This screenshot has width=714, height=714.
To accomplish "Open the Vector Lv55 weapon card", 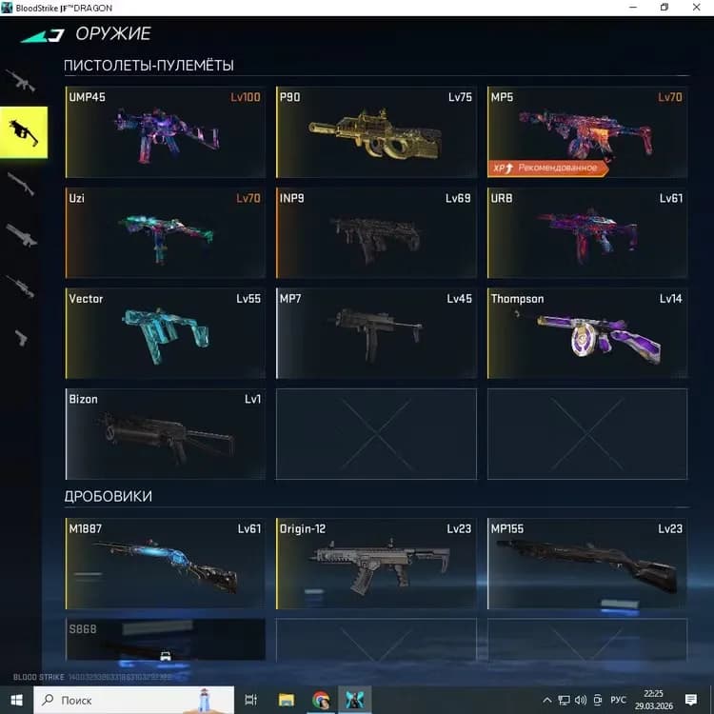I will tap(166, 333).
